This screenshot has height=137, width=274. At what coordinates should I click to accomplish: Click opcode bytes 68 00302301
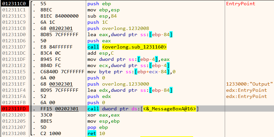(56, 84)
